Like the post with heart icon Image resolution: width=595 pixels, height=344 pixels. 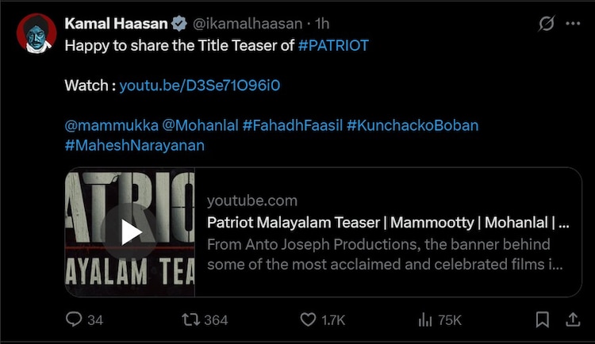(309, 319)
